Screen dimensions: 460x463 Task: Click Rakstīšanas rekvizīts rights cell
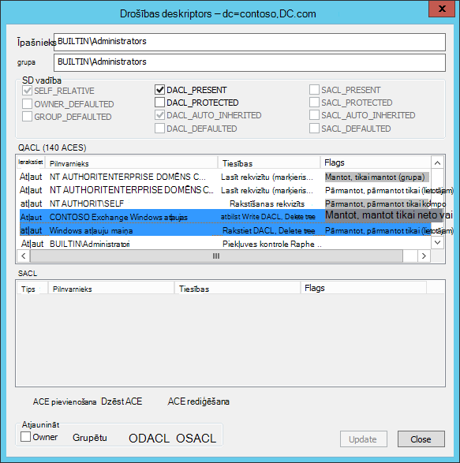tap(267, 203)
